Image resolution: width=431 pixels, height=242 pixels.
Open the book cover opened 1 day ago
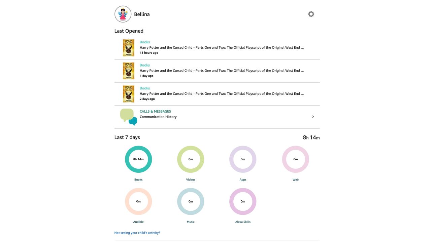(x=128, y=71)
